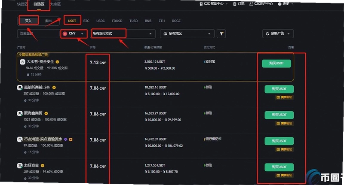
Task: Open the funnel filter icon button
Action: coord(221,34)
